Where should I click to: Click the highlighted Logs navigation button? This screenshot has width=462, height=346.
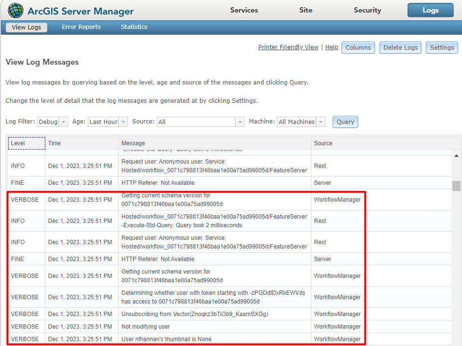[x=430, y=10]
